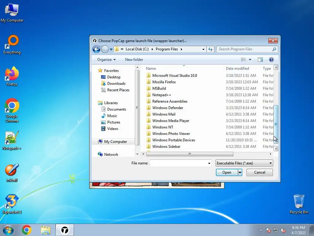The height and width of the screenshot is (236, 314).
Task: Select the Google Chrome desktop shortcut
Action: [12, 110]
